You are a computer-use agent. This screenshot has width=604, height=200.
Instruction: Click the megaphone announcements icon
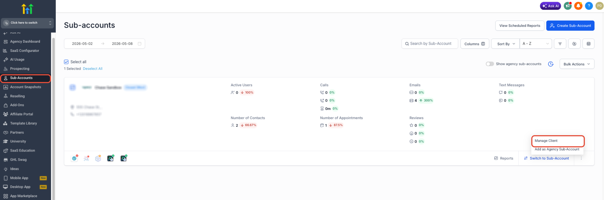click(x=568, y=6)
